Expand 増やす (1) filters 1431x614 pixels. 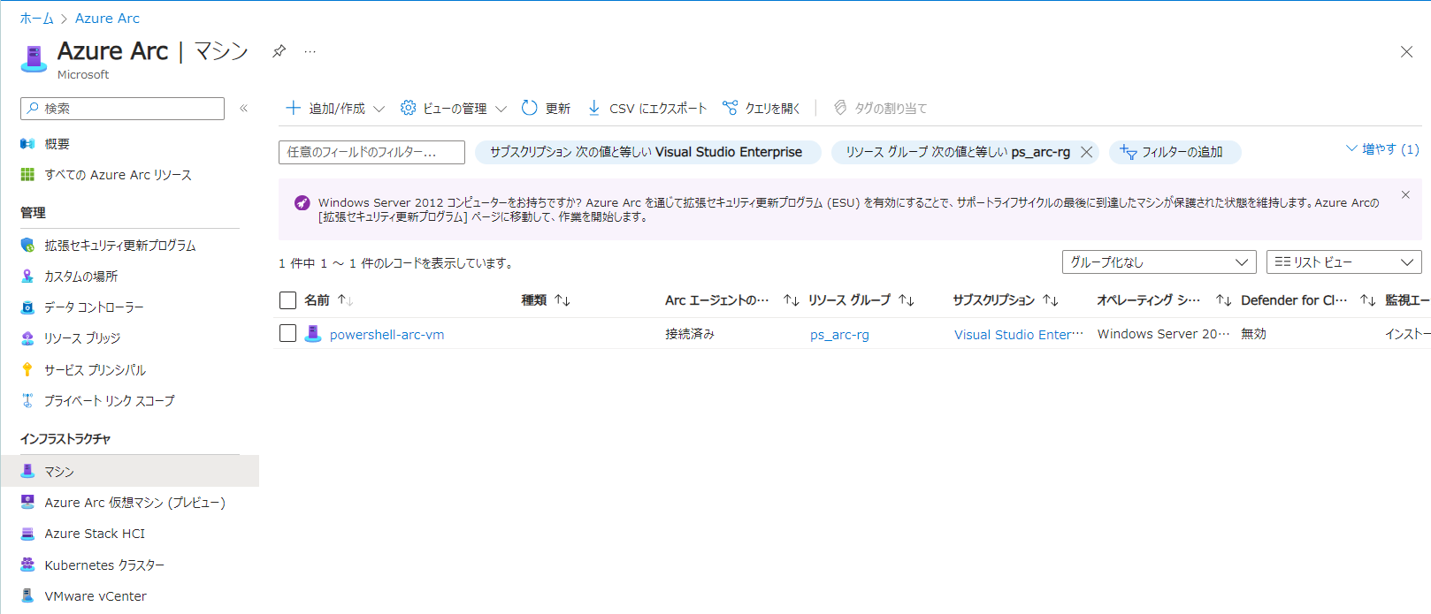click(1382, 149)
